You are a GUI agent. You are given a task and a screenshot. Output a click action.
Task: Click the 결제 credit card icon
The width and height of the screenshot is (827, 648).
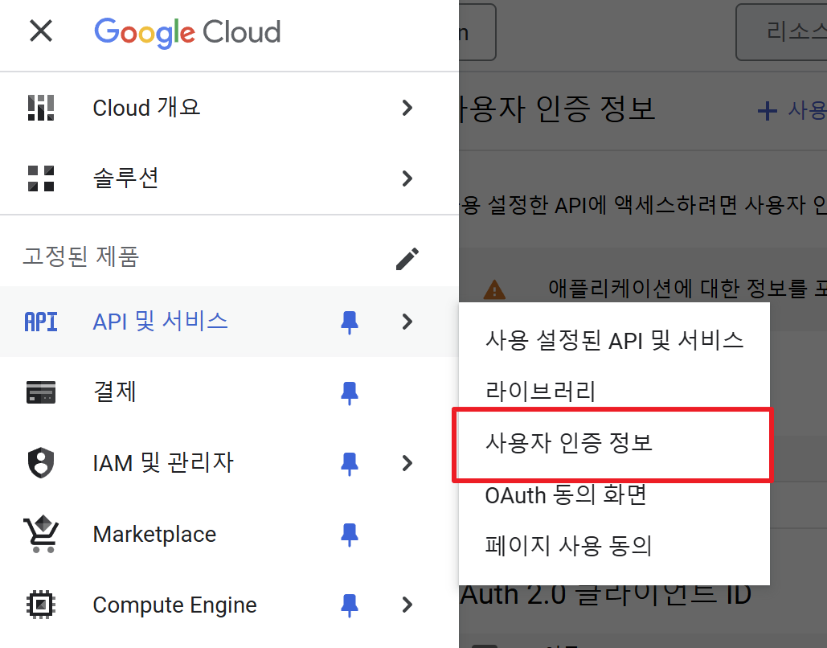[41, 392]
